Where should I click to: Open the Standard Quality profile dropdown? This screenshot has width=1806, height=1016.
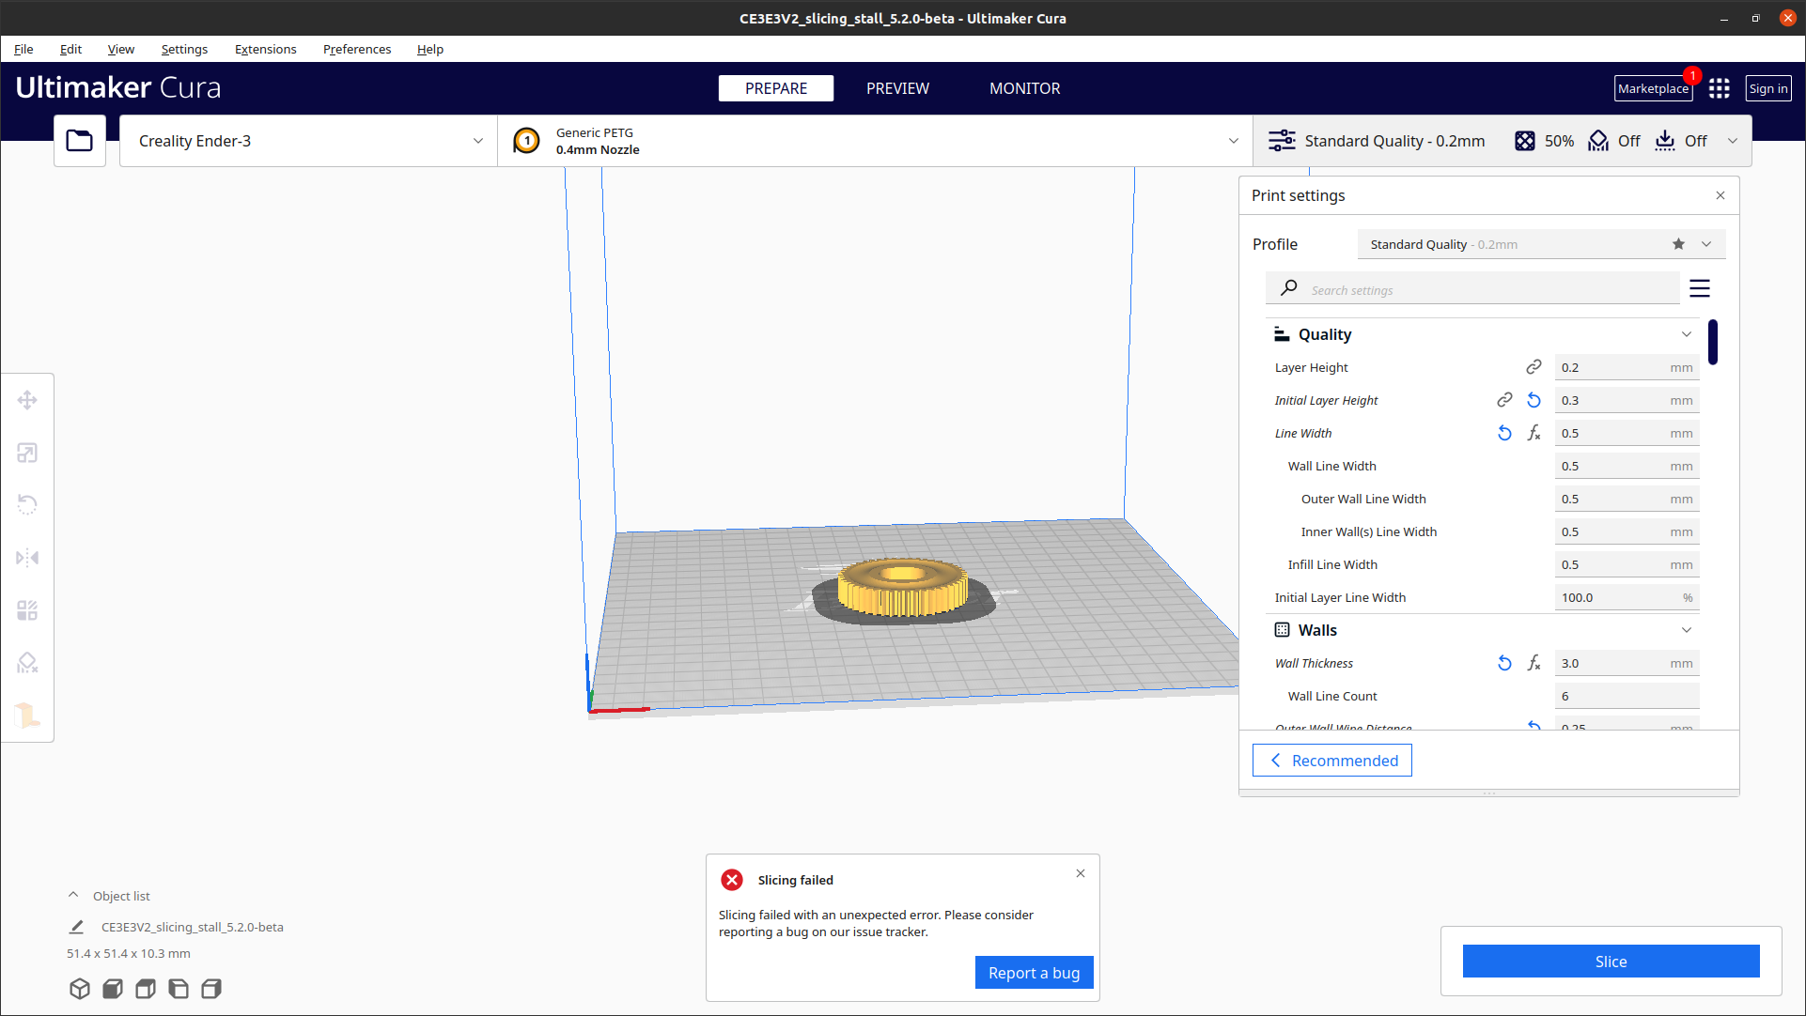click(1541, 244)
